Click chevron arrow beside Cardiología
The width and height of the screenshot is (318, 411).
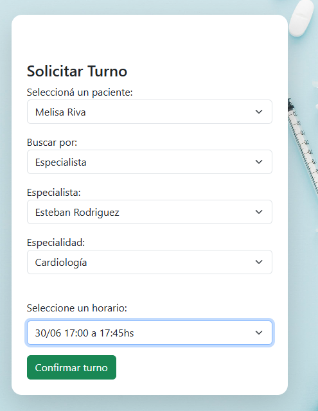[x=259, y=262]
